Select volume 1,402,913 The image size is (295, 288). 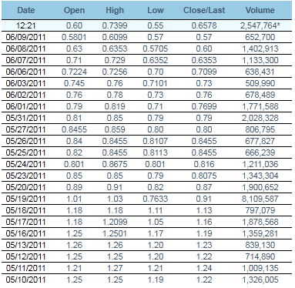point(260,49)
